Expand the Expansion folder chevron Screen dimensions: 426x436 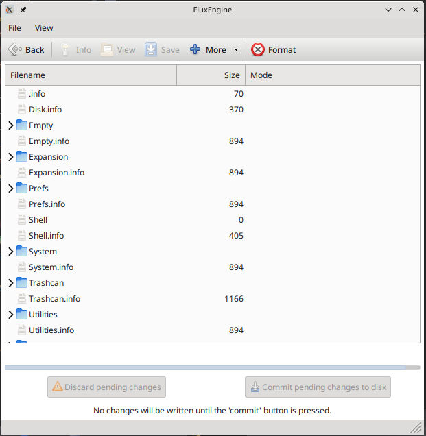(x=10, y=157)
